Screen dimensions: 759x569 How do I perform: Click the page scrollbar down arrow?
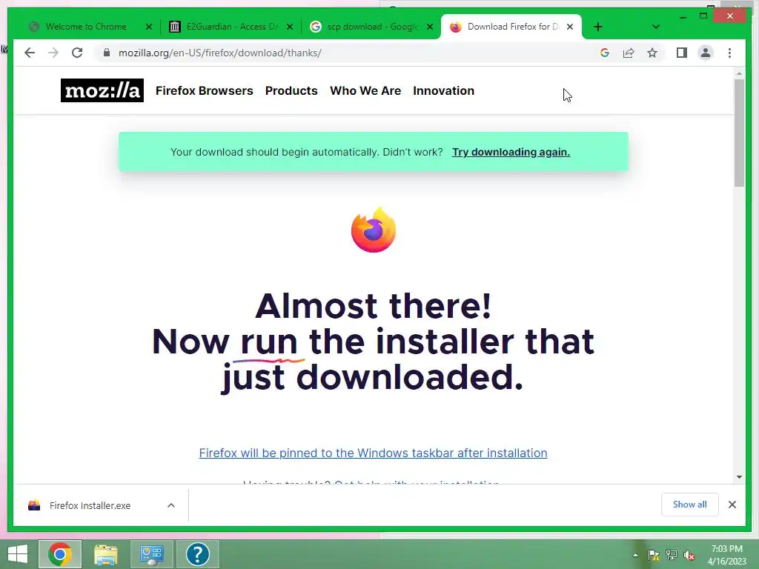739,477
